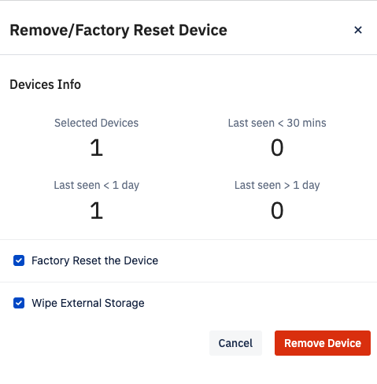Click the divider above Factory Reset option
This screenshot has height=384, width=377.
click(188, 239)
